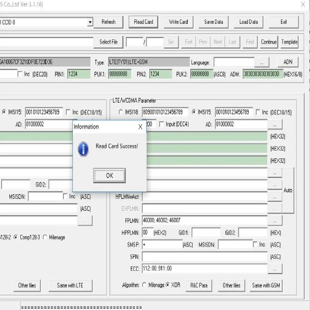Click ellipsis button beside HPLMNwAct

[275, 197]
